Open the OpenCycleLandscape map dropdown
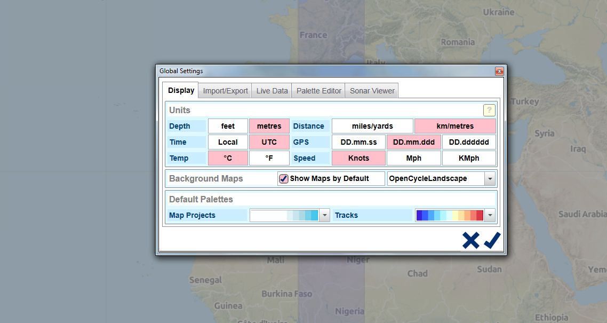607x323 pixels. click(x=490, y=179)
